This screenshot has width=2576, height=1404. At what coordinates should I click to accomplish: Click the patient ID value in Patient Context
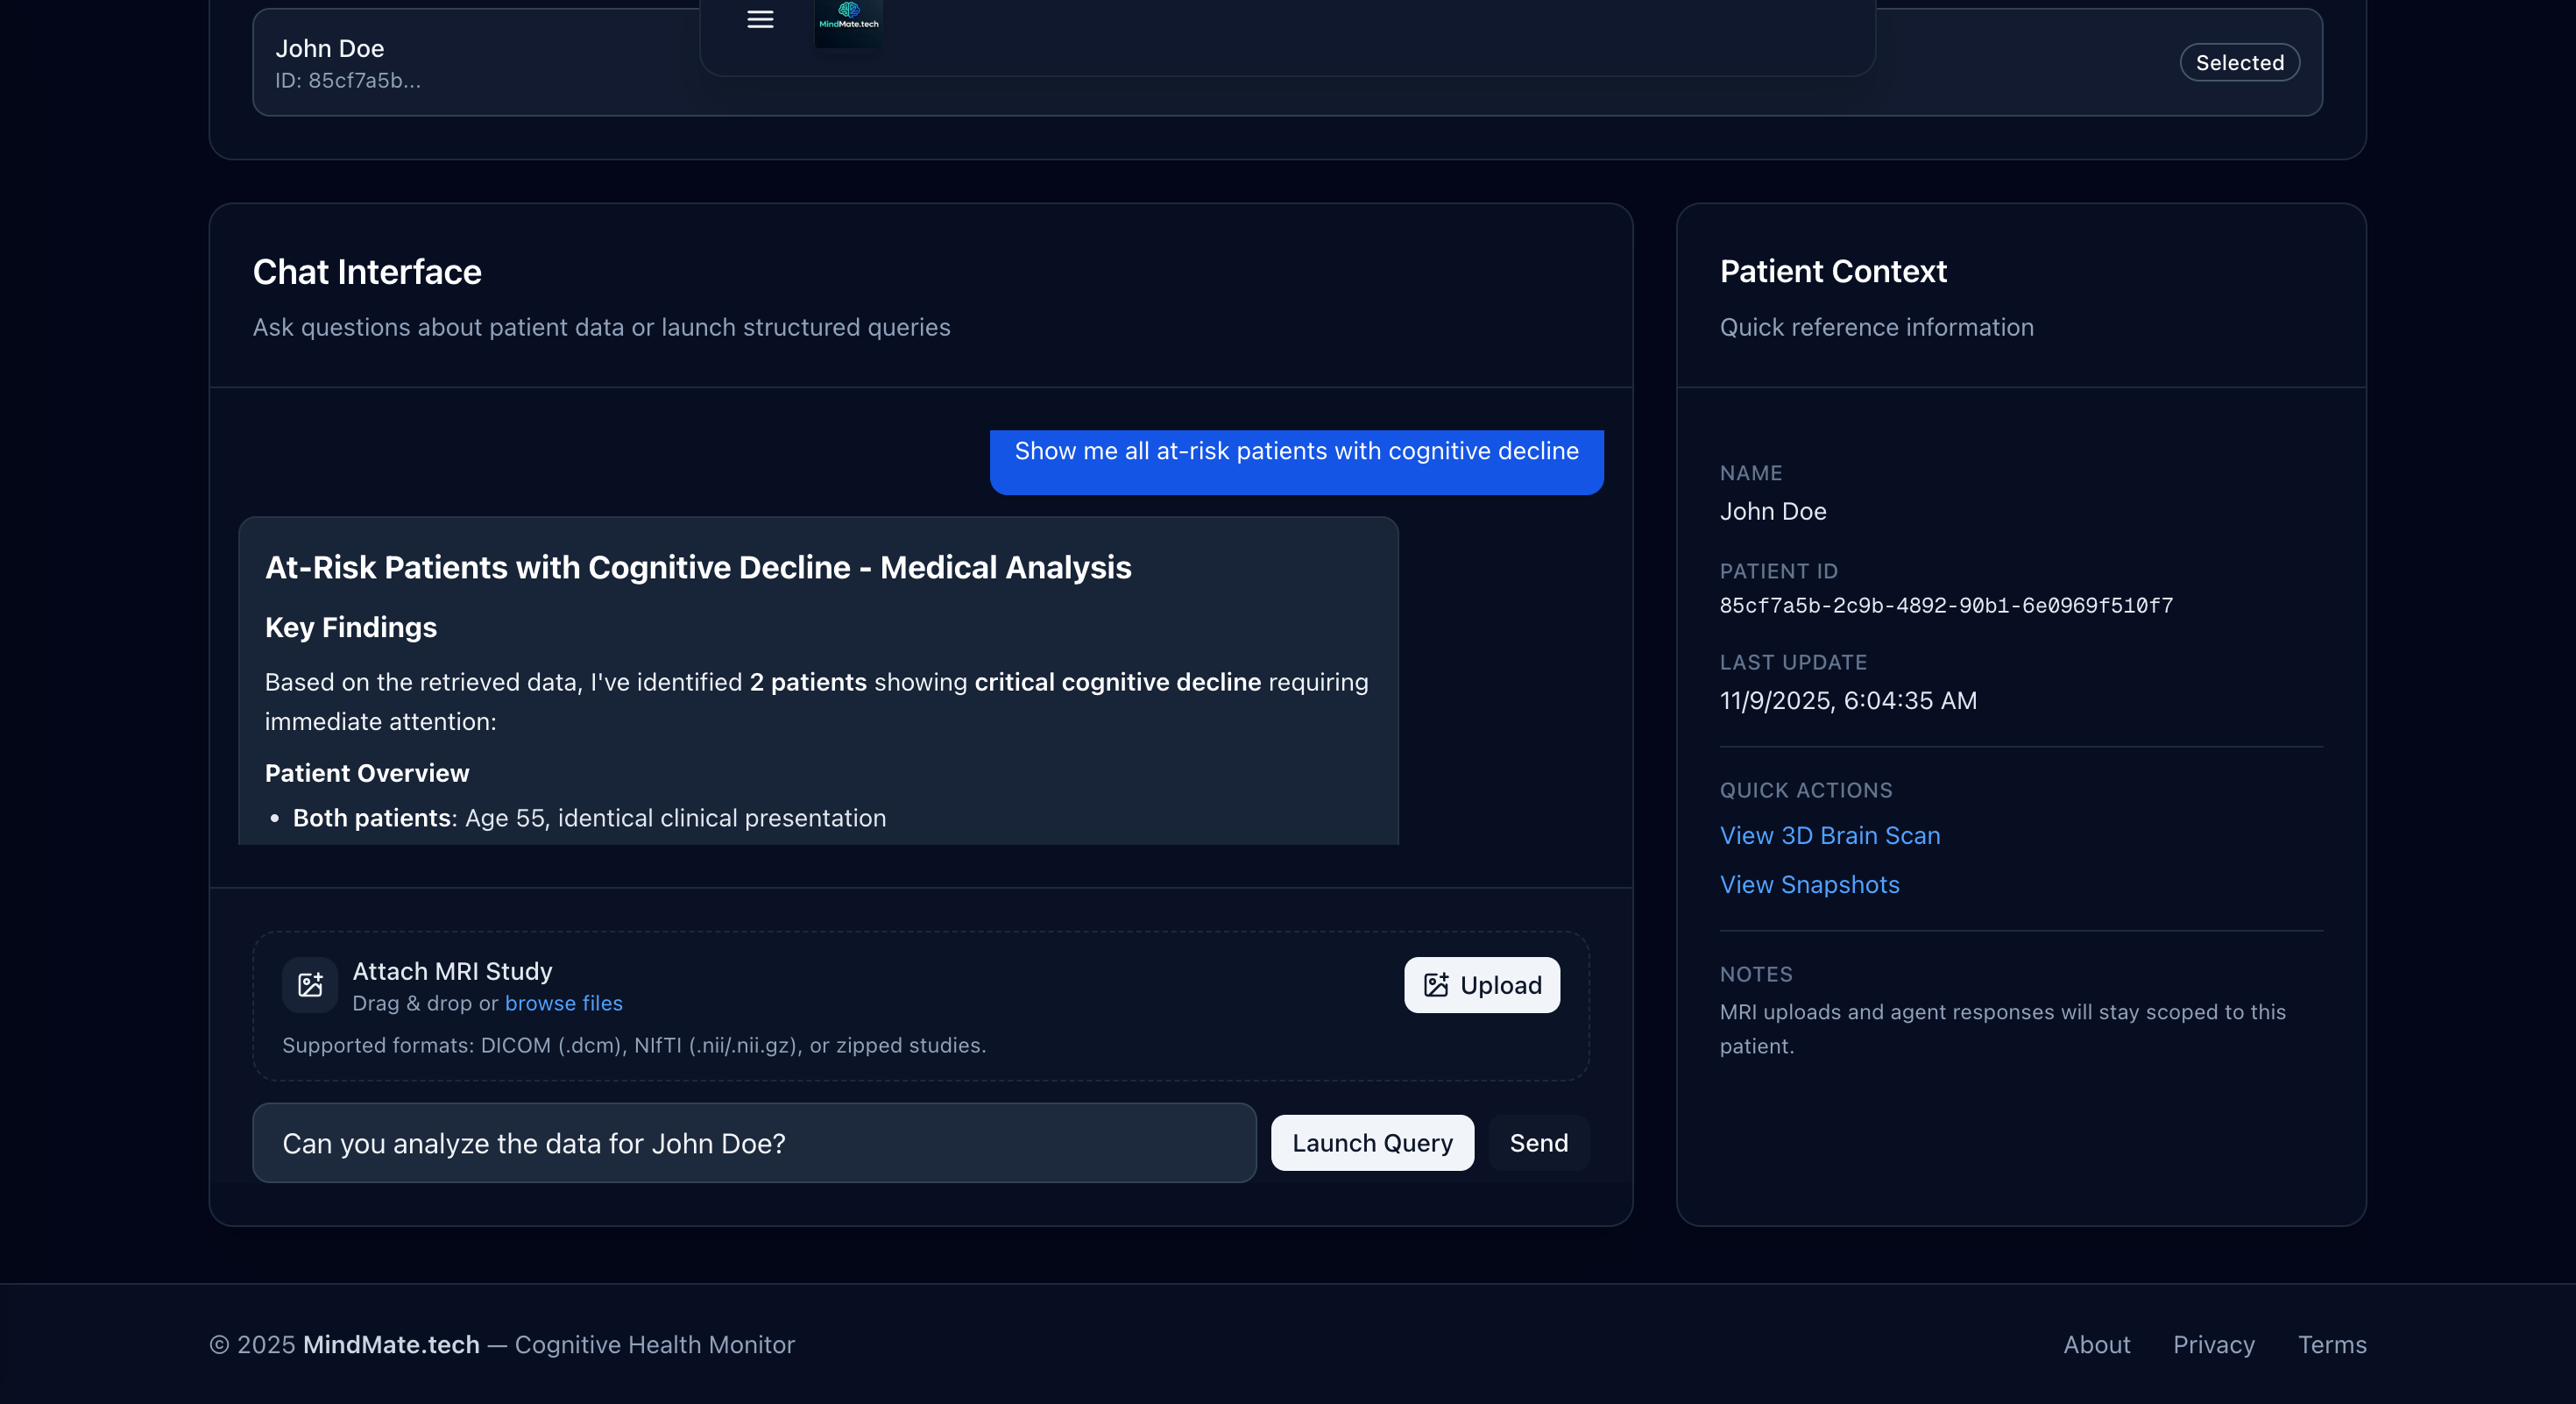pyautogui.click(x=1945, y=606)
